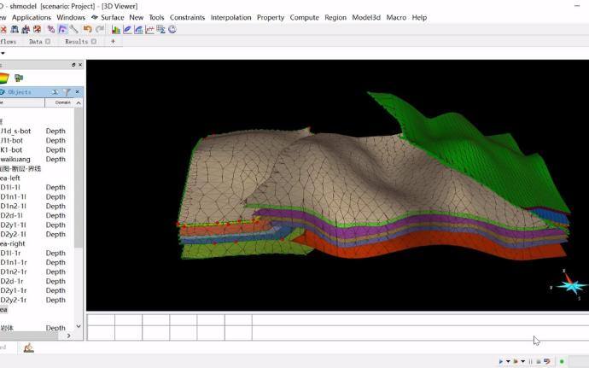Click the blue feather curve toolbar icon
Screen dimensions: 589x368
pos(127,29)
